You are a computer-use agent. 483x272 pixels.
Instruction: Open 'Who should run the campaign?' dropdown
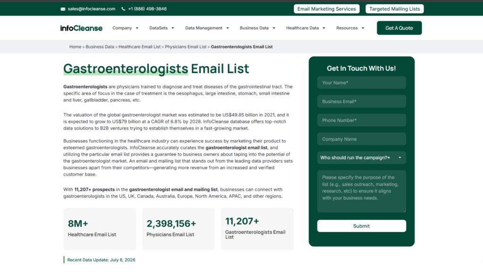click(362, 158)
